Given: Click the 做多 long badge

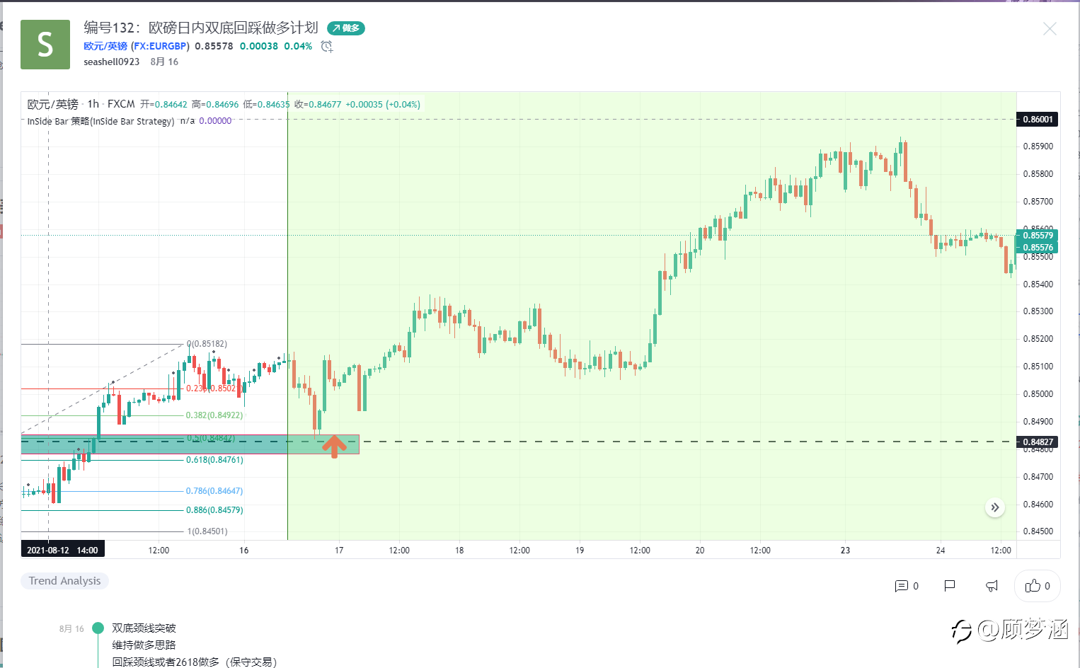Looking at the screenshot, I should pyautogui.click(x=346, y=28).
